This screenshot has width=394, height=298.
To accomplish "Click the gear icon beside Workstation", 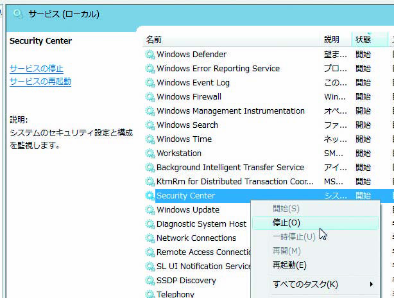I will pos(150,153).
